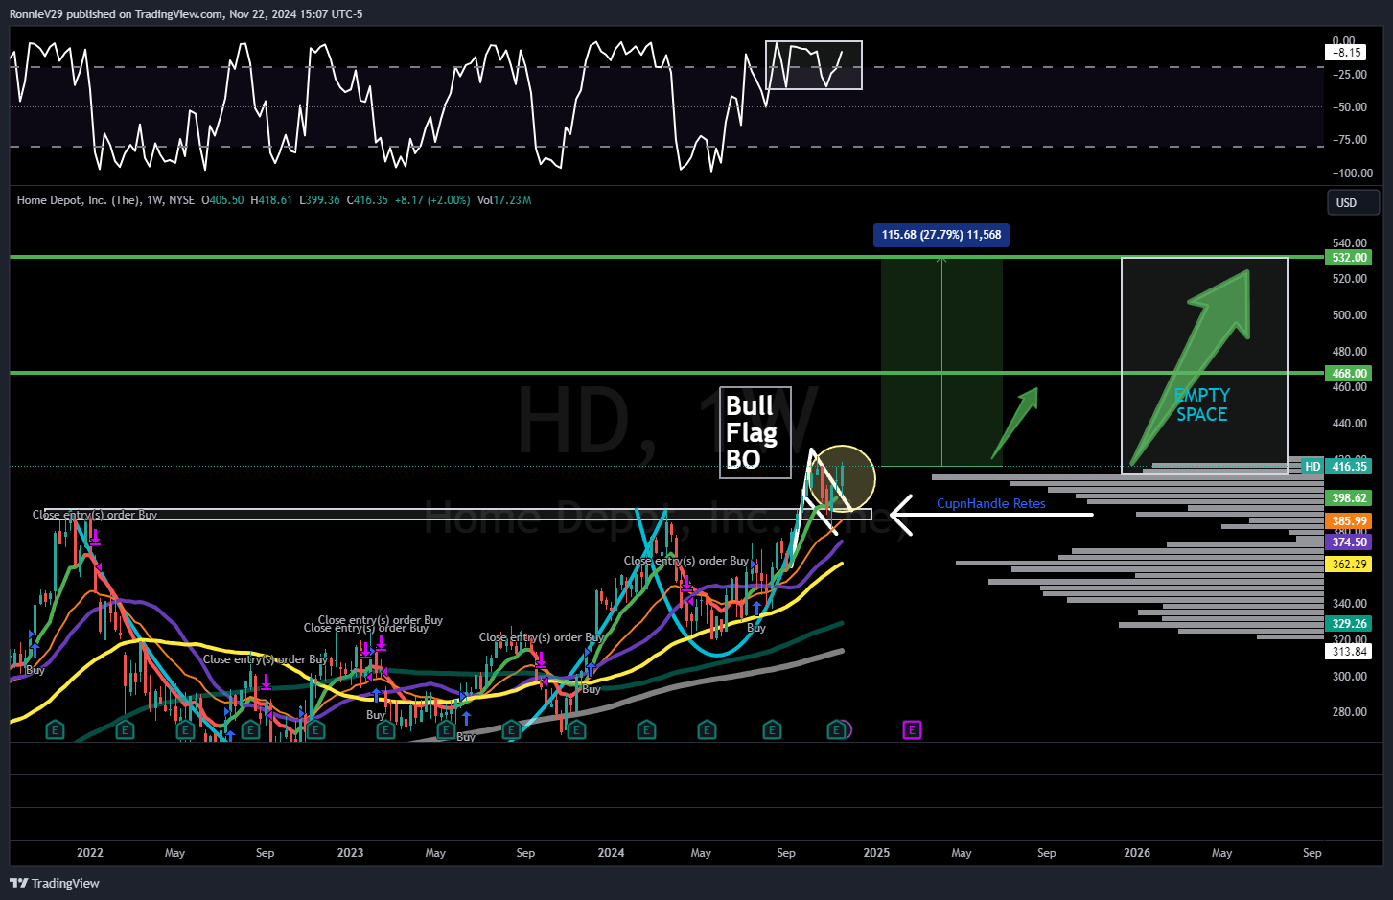Select the 398.62 moving average label
This screenshot has height=900, width=1393.
click(x=1349, y=498)
